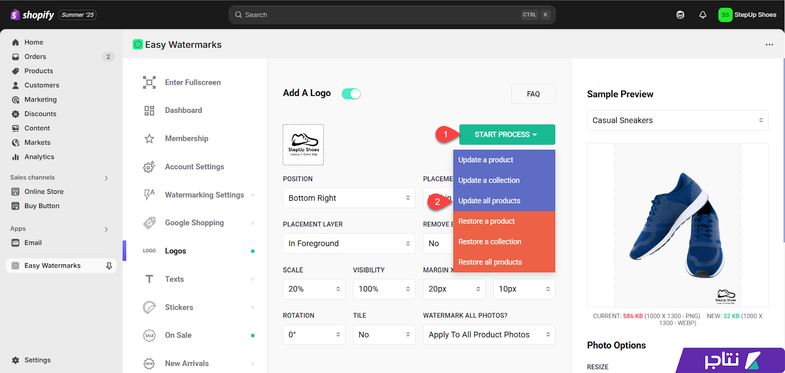785x373 pixels.
Task: Click the Membership star icon
Action: pyautogui.click(x=149, y=138)
